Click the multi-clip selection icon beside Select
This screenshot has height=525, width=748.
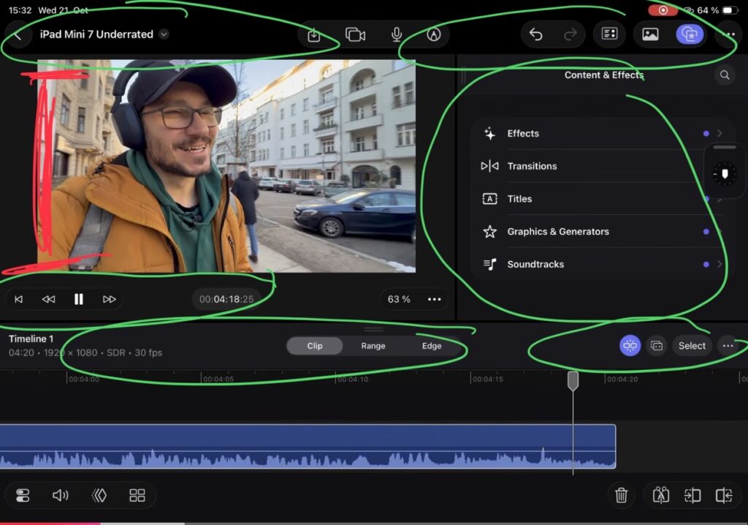[x=657, y=345]
